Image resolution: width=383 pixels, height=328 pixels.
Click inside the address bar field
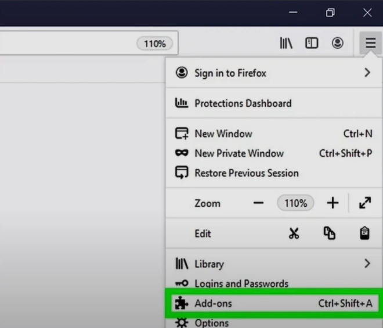[89, 43]
